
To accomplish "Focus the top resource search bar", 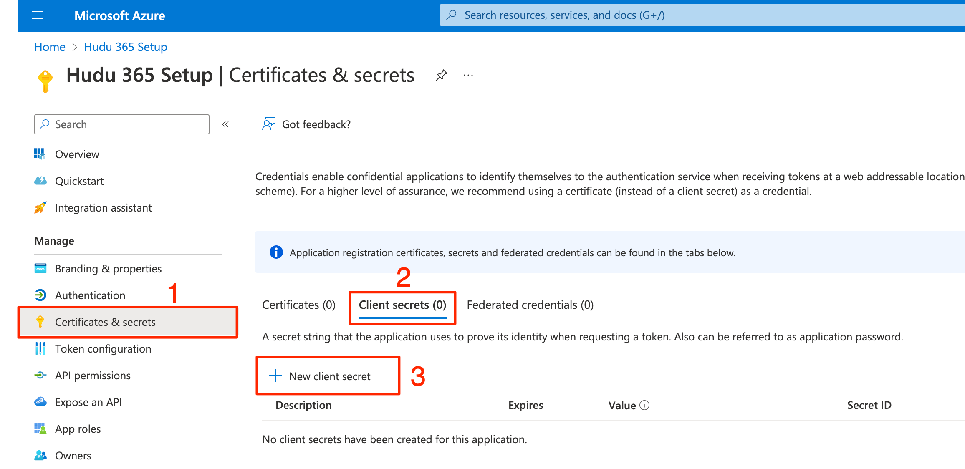I will pyautogui.click(x=702, y=15).
